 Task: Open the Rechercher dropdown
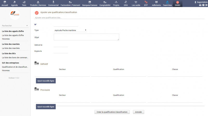tap(15, 25)
